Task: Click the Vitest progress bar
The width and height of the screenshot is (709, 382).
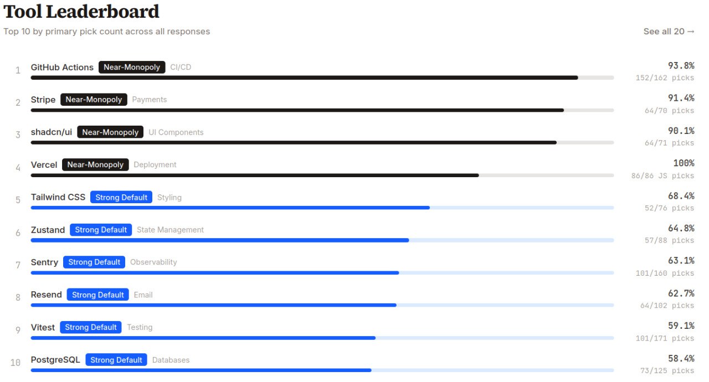Action: (322, 338)
